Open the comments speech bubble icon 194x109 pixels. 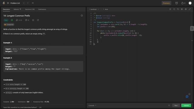coord(26,20)
